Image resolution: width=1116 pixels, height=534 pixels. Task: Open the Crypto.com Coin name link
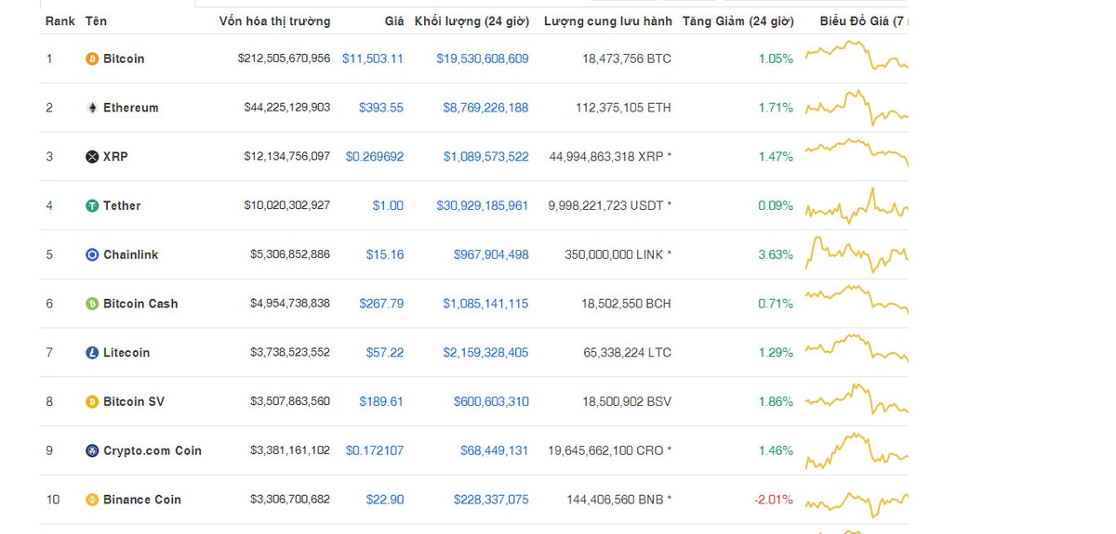point(153,450)
